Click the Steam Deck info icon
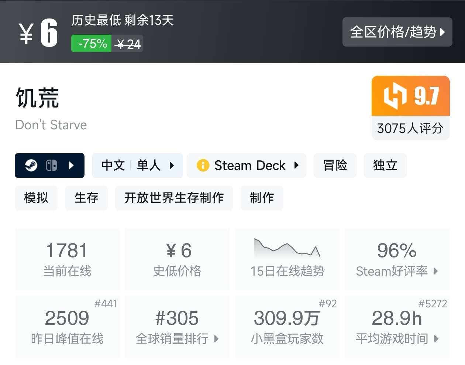The image size is (465, 365). (203, 166)
